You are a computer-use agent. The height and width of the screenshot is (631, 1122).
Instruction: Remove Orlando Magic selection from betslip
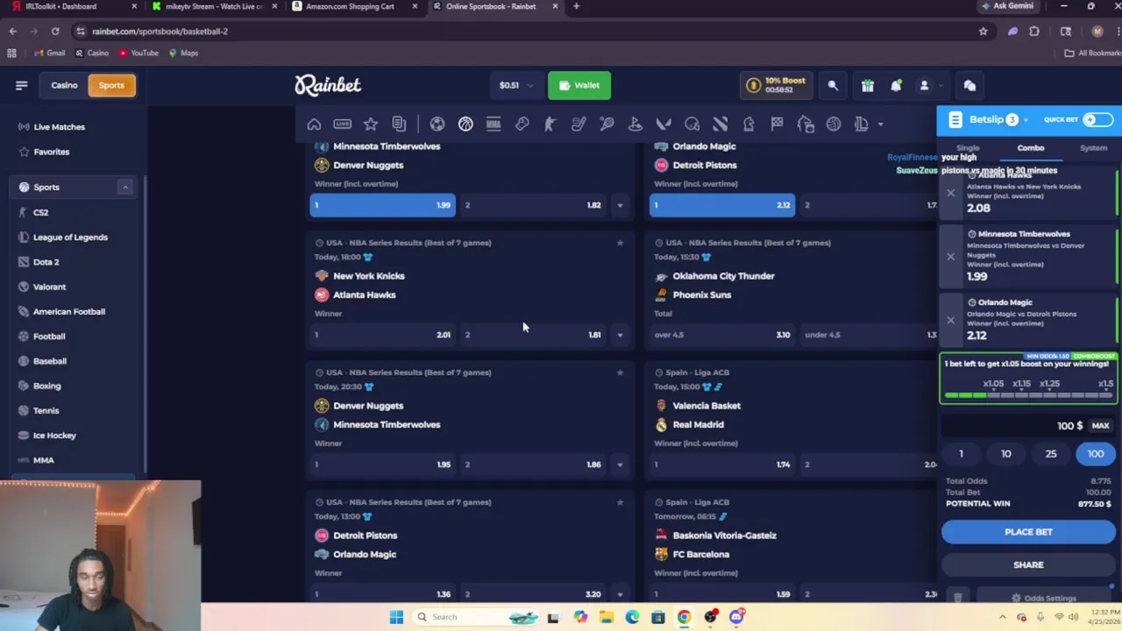951,320
